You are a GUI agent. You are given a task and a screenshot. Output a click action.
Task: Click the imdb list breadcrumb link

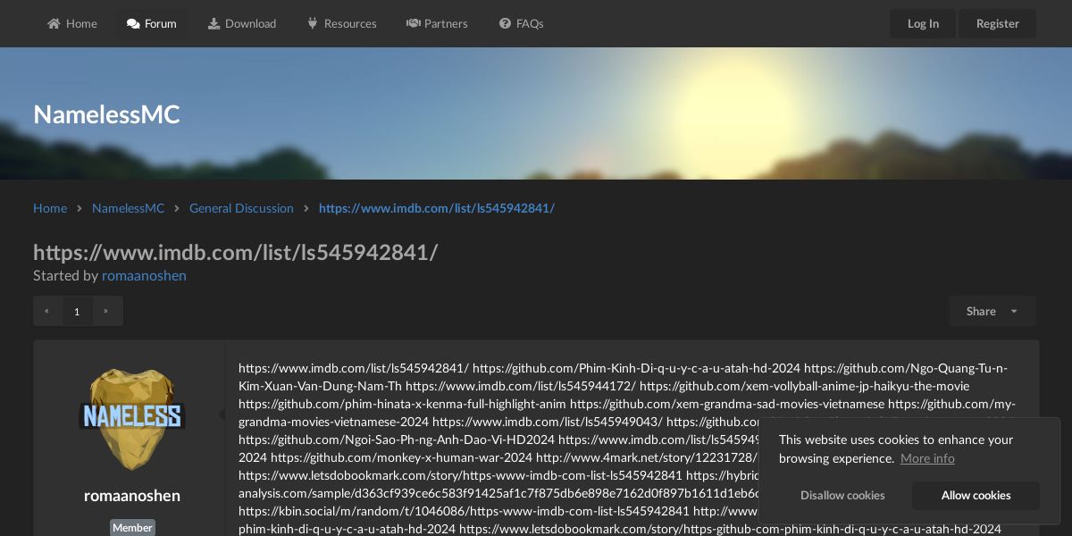click(x=437, y=208)
